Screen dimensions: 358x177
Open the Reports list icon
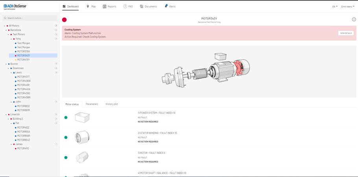(104, 6)
